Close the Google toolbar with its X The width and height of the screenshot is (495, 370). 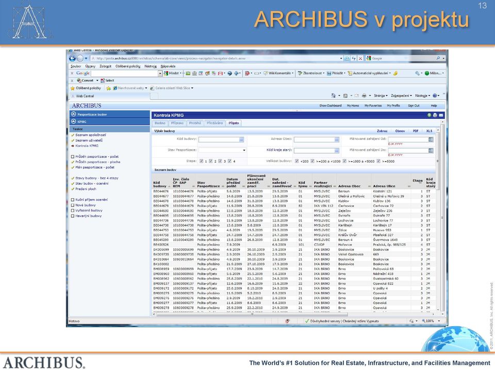[72, 73]
